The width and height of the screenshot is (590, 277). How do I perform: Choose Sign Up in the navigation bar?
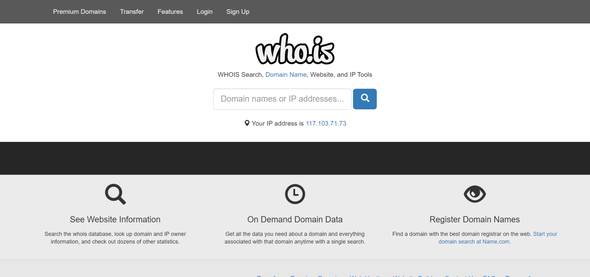pyautogui.click(x=238, y=12)
